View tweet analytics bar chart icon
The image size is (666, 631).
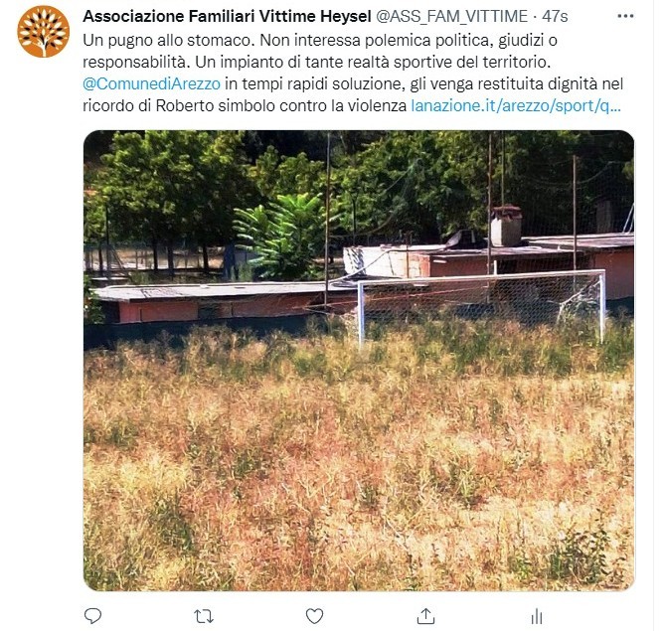pos(537,616)
